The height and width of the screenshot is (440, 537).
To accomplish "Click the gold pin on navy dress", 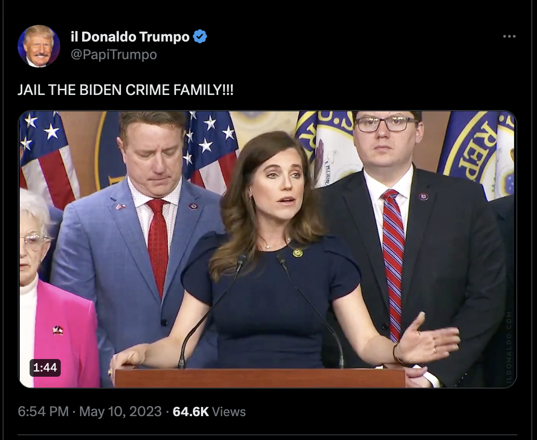I will tap(297, 253).
